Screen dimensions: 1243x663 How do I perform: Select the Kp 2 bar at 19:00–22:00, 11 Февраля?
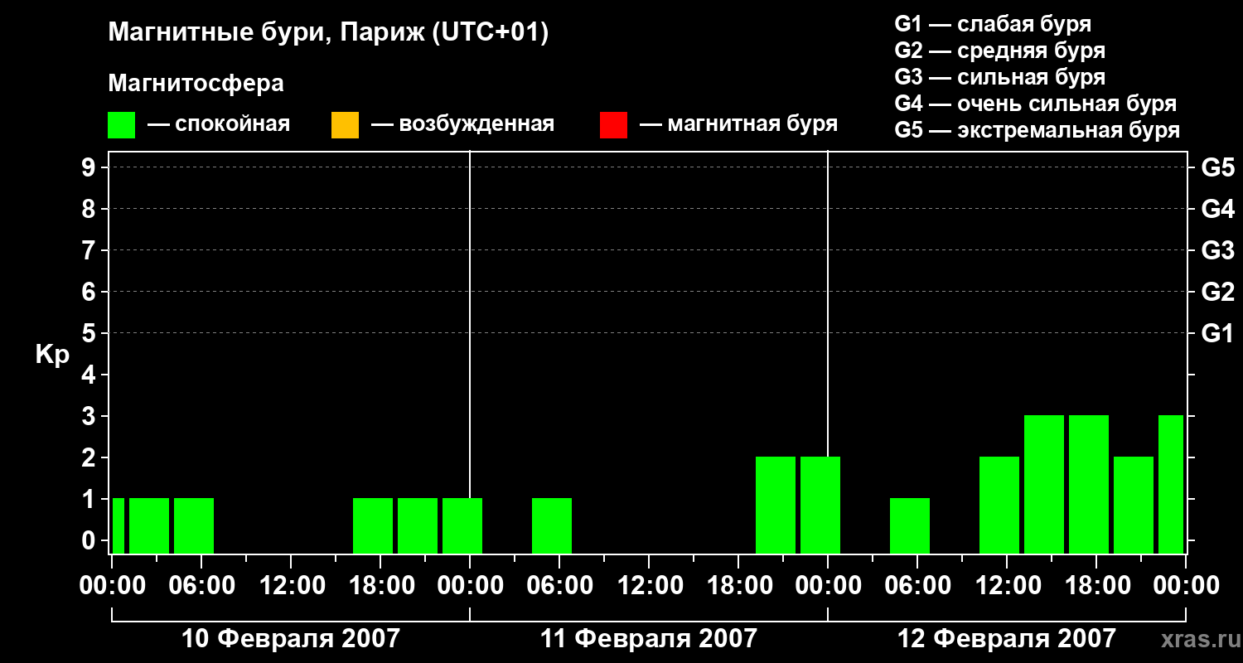pyautogui.click(x=776, y=505)
